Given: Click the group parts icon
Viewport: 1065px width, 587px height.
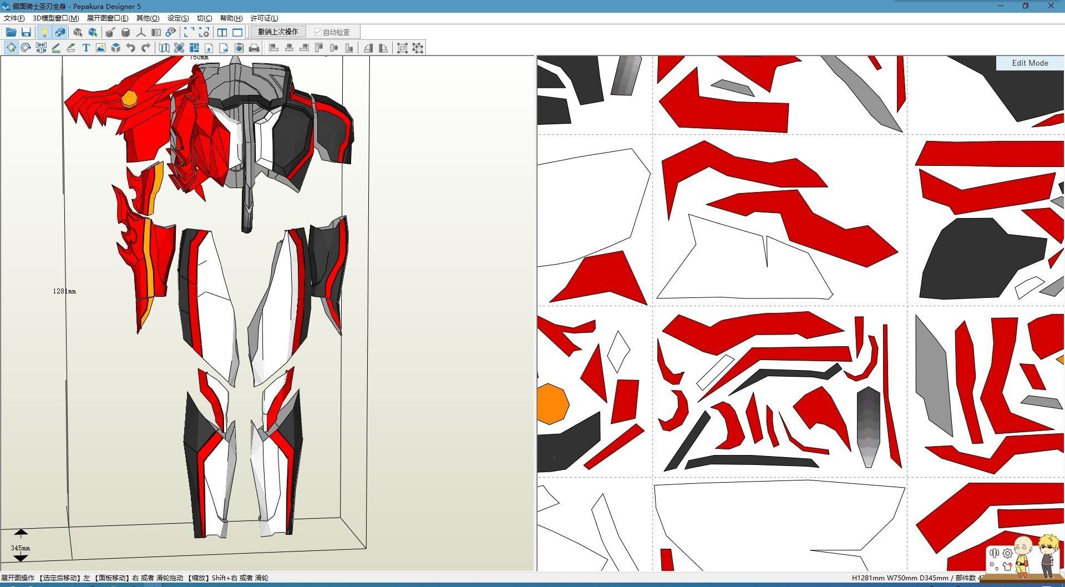Looking at the screenshot, I should point(403,48).
